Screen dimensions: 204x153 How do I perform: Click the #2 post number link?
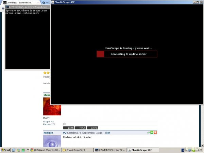point(65,133)
